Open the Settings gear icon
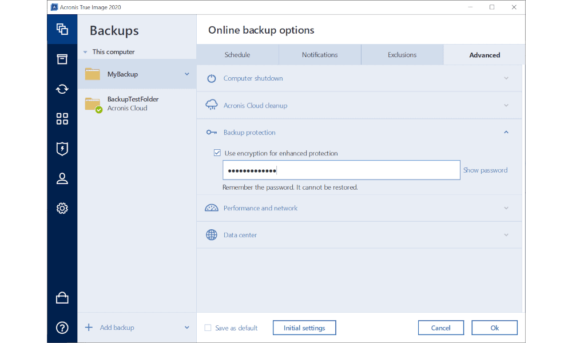This screenshot has height=343, width=572. [62, 208]
